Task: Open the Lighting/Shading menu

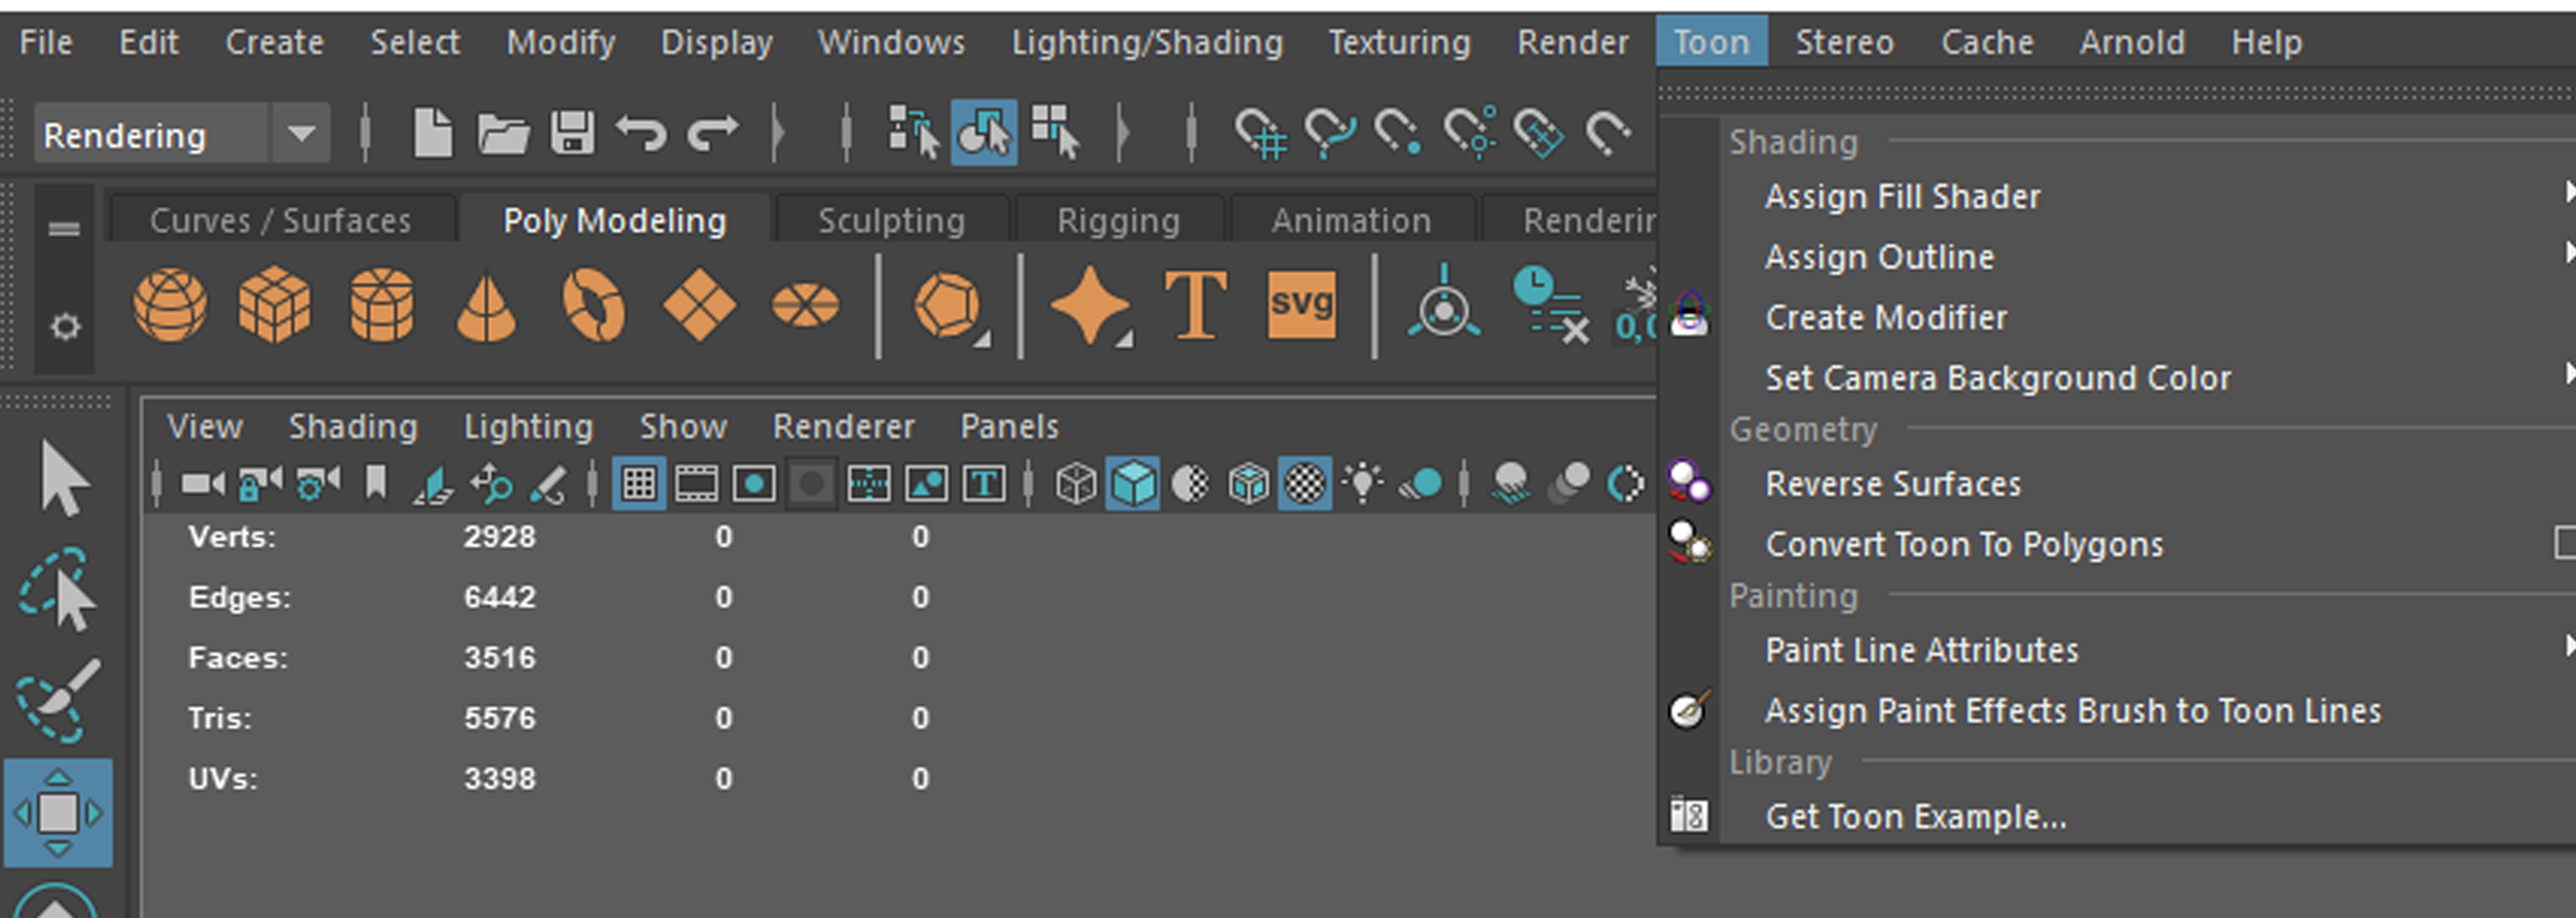Action: pos(1146,42)
